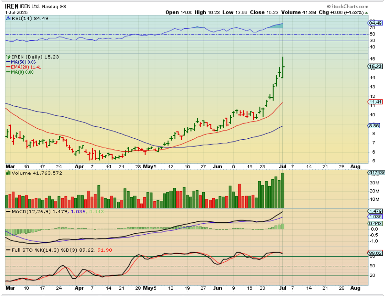Click the 1-Jul-2025 chart date
The height and width of the screenshot is (296, 385).
tap(16, 13)
